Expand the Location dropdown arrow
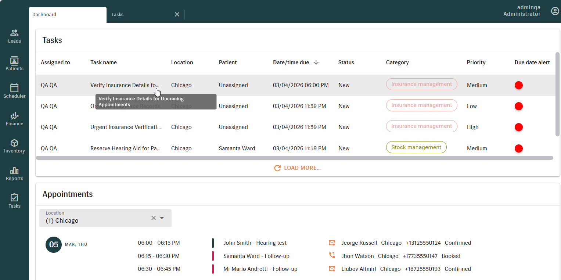The height and width of the screenshot is (280, 561). (162, 218)
